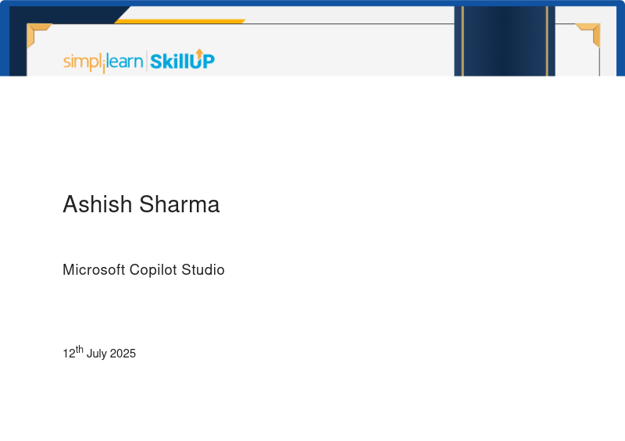The image size is (625, 441).
Task: Click the SkillUP logo
Action: click(182, 60)
